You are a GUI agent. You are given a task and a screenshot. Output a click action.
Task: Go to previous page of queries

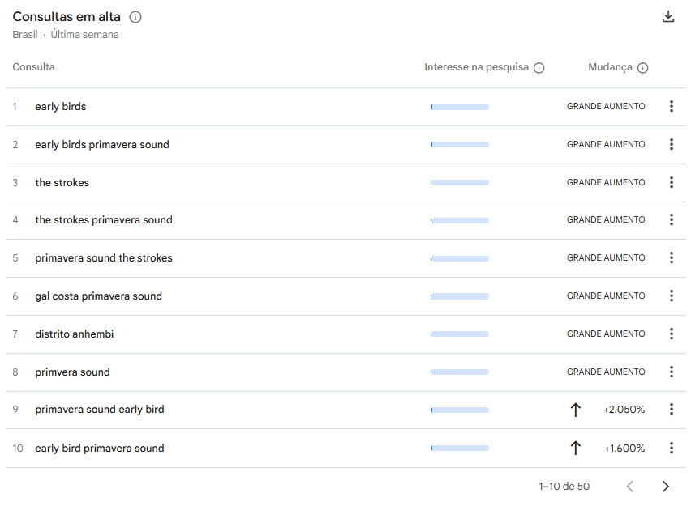(x=630, y=487)
